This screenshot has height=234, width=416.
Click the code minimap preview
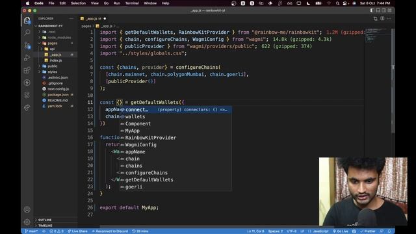378,36
